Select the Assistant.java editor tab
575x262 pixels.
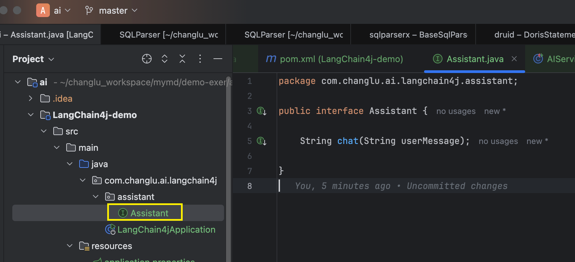click(475, 59)
